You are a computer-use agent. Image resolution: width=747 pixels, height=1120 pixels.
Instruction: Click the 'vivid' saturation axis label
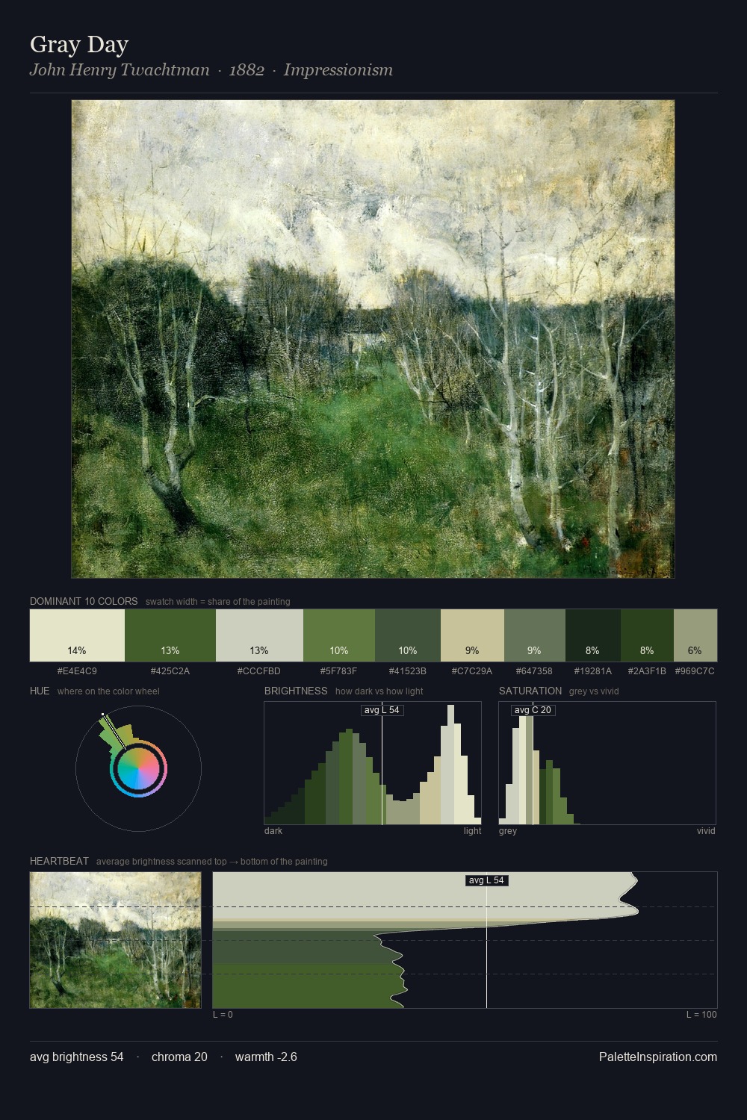click(x=706, y=831)
